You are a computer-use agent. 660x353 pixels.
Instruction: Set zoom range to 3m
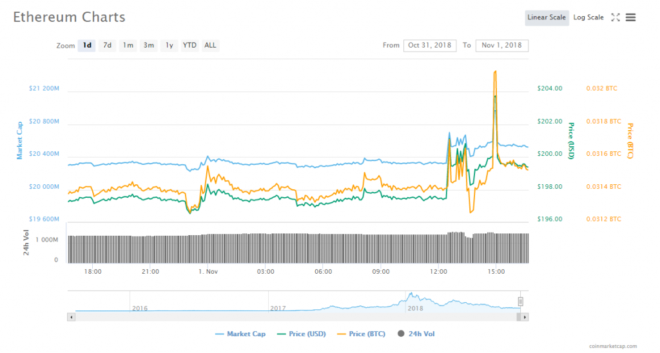149,45
